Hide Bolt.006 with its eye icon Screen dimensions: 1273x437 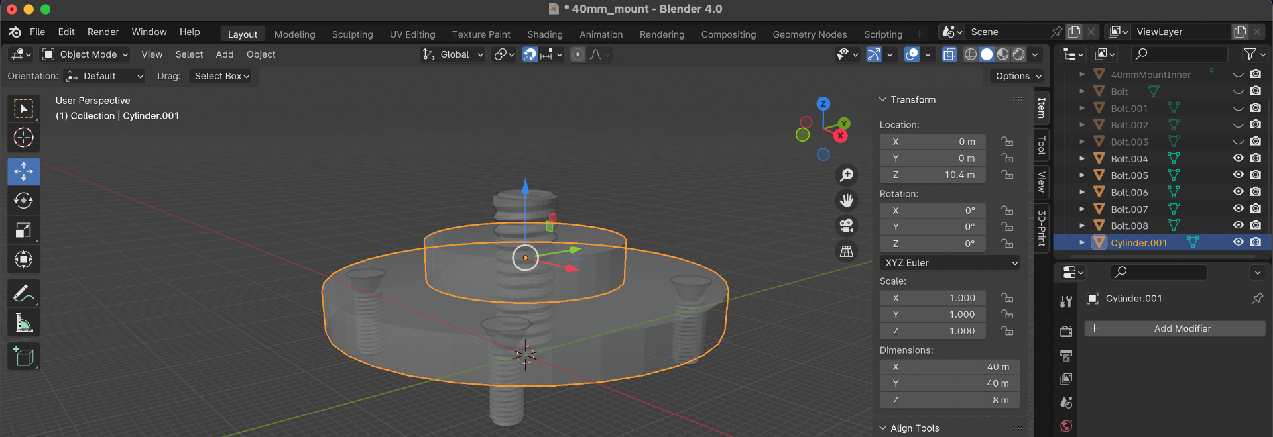click(x=1238, y=192)
